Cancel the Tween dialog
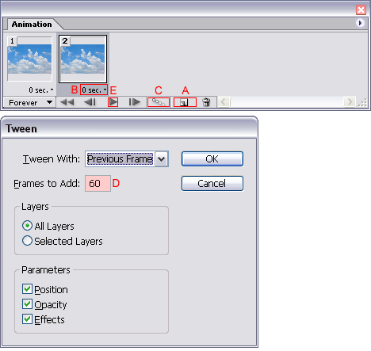 (212, 184)
